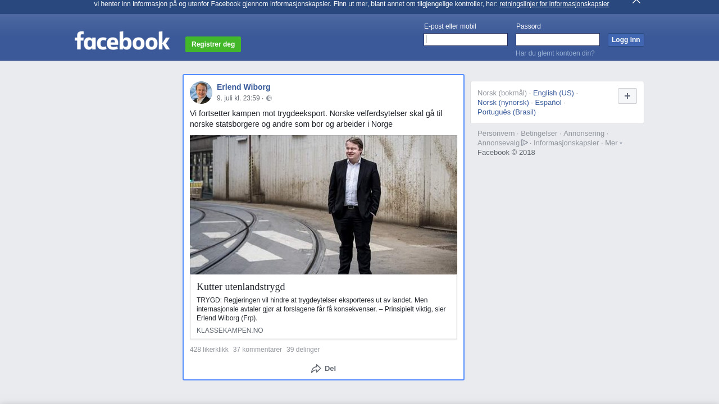This screenshot has height=404, width=719.
Task: Expand the Mer footer dropdown
Action: 613,143
